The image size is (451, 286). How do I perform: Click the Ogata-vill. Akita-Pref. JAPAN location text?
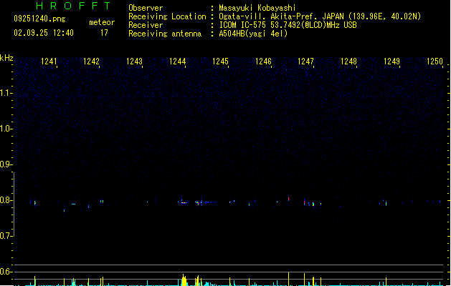point(320,16)
